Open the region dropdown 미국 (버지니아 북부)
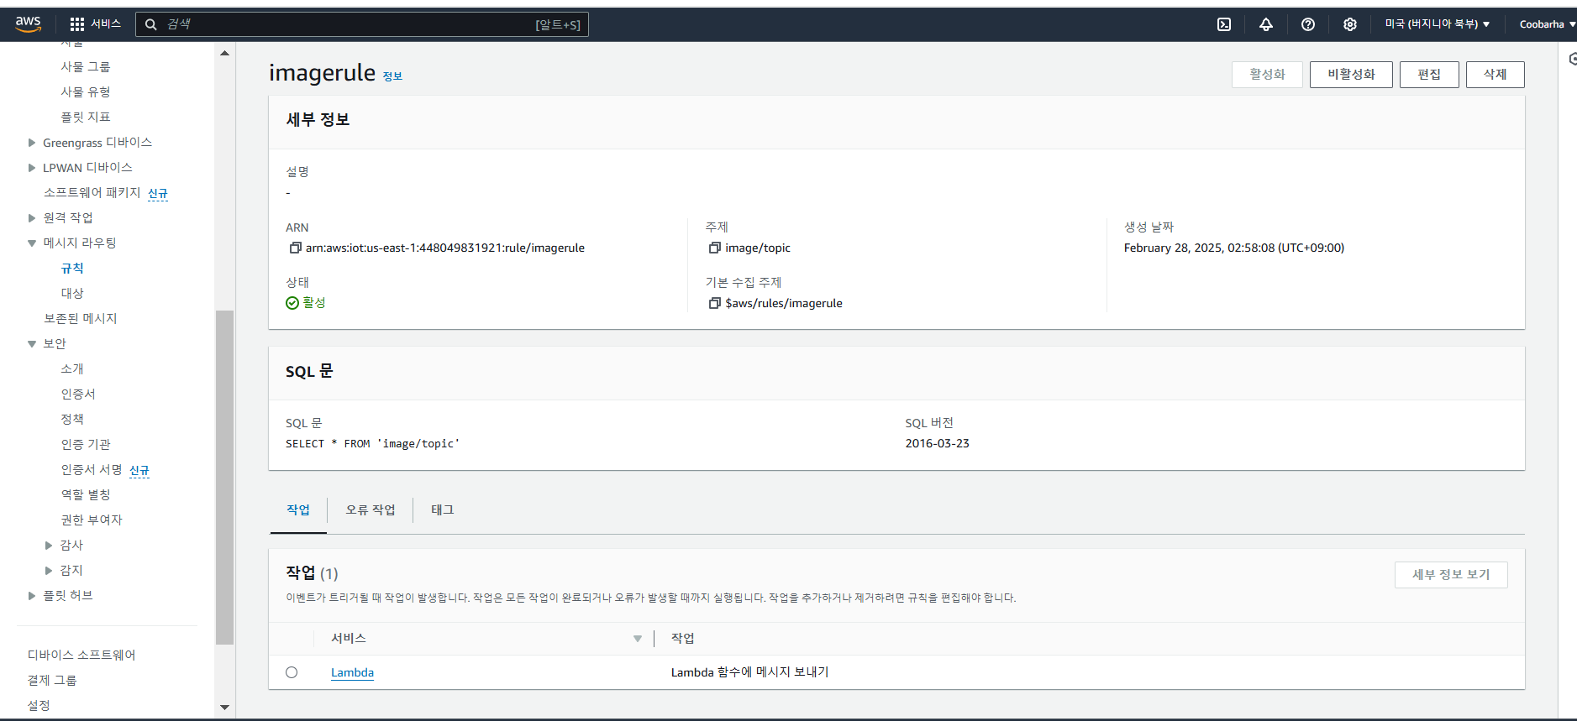Image resolution: width=1577 pixels, height=721 pixels. (x=1438, y=24)
